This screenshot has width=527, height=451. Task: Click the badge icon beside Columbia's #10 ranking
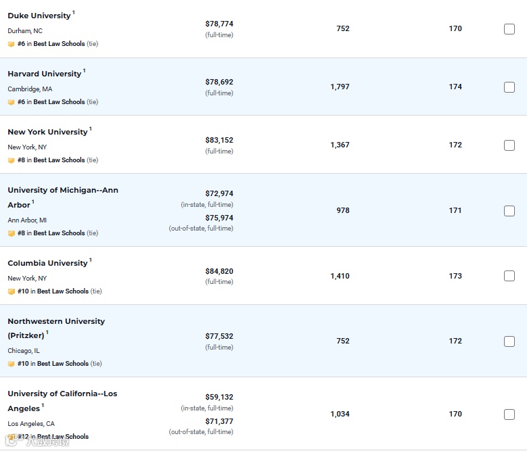(11, 291)
